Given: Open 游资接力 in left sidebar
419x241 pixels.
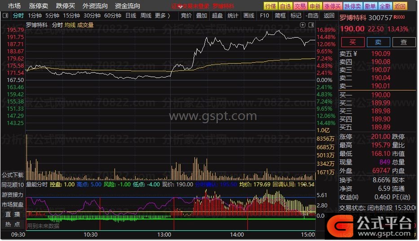Looking at the screenshot, I should pyautogui.click(x=13, y=194).
